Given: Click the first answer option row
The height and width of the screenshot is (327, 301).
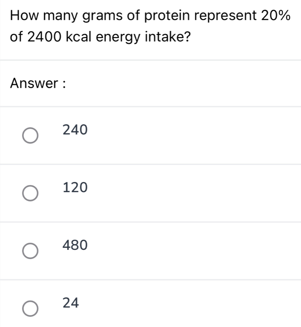Looking at the screenshot, I should click(150, 134).
